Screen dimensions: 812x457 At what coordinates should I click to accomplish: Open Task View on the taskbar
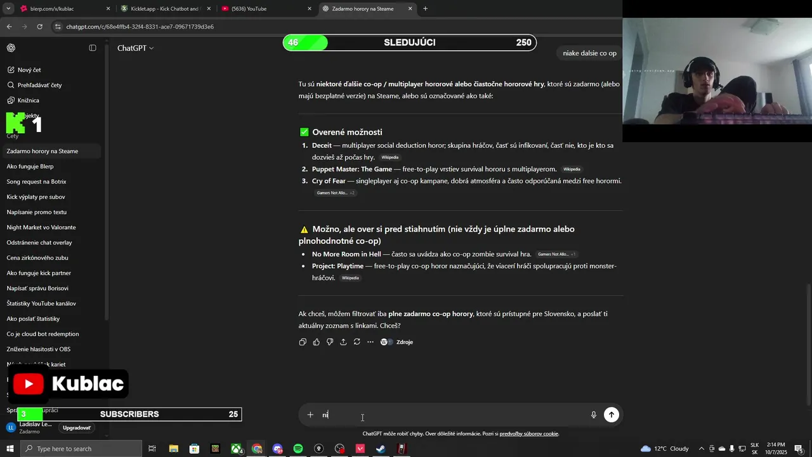pos(152,449)
